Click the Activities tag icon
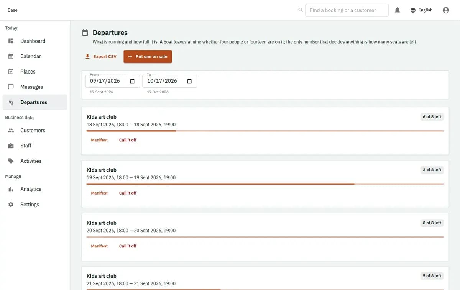 coord(11,161)
